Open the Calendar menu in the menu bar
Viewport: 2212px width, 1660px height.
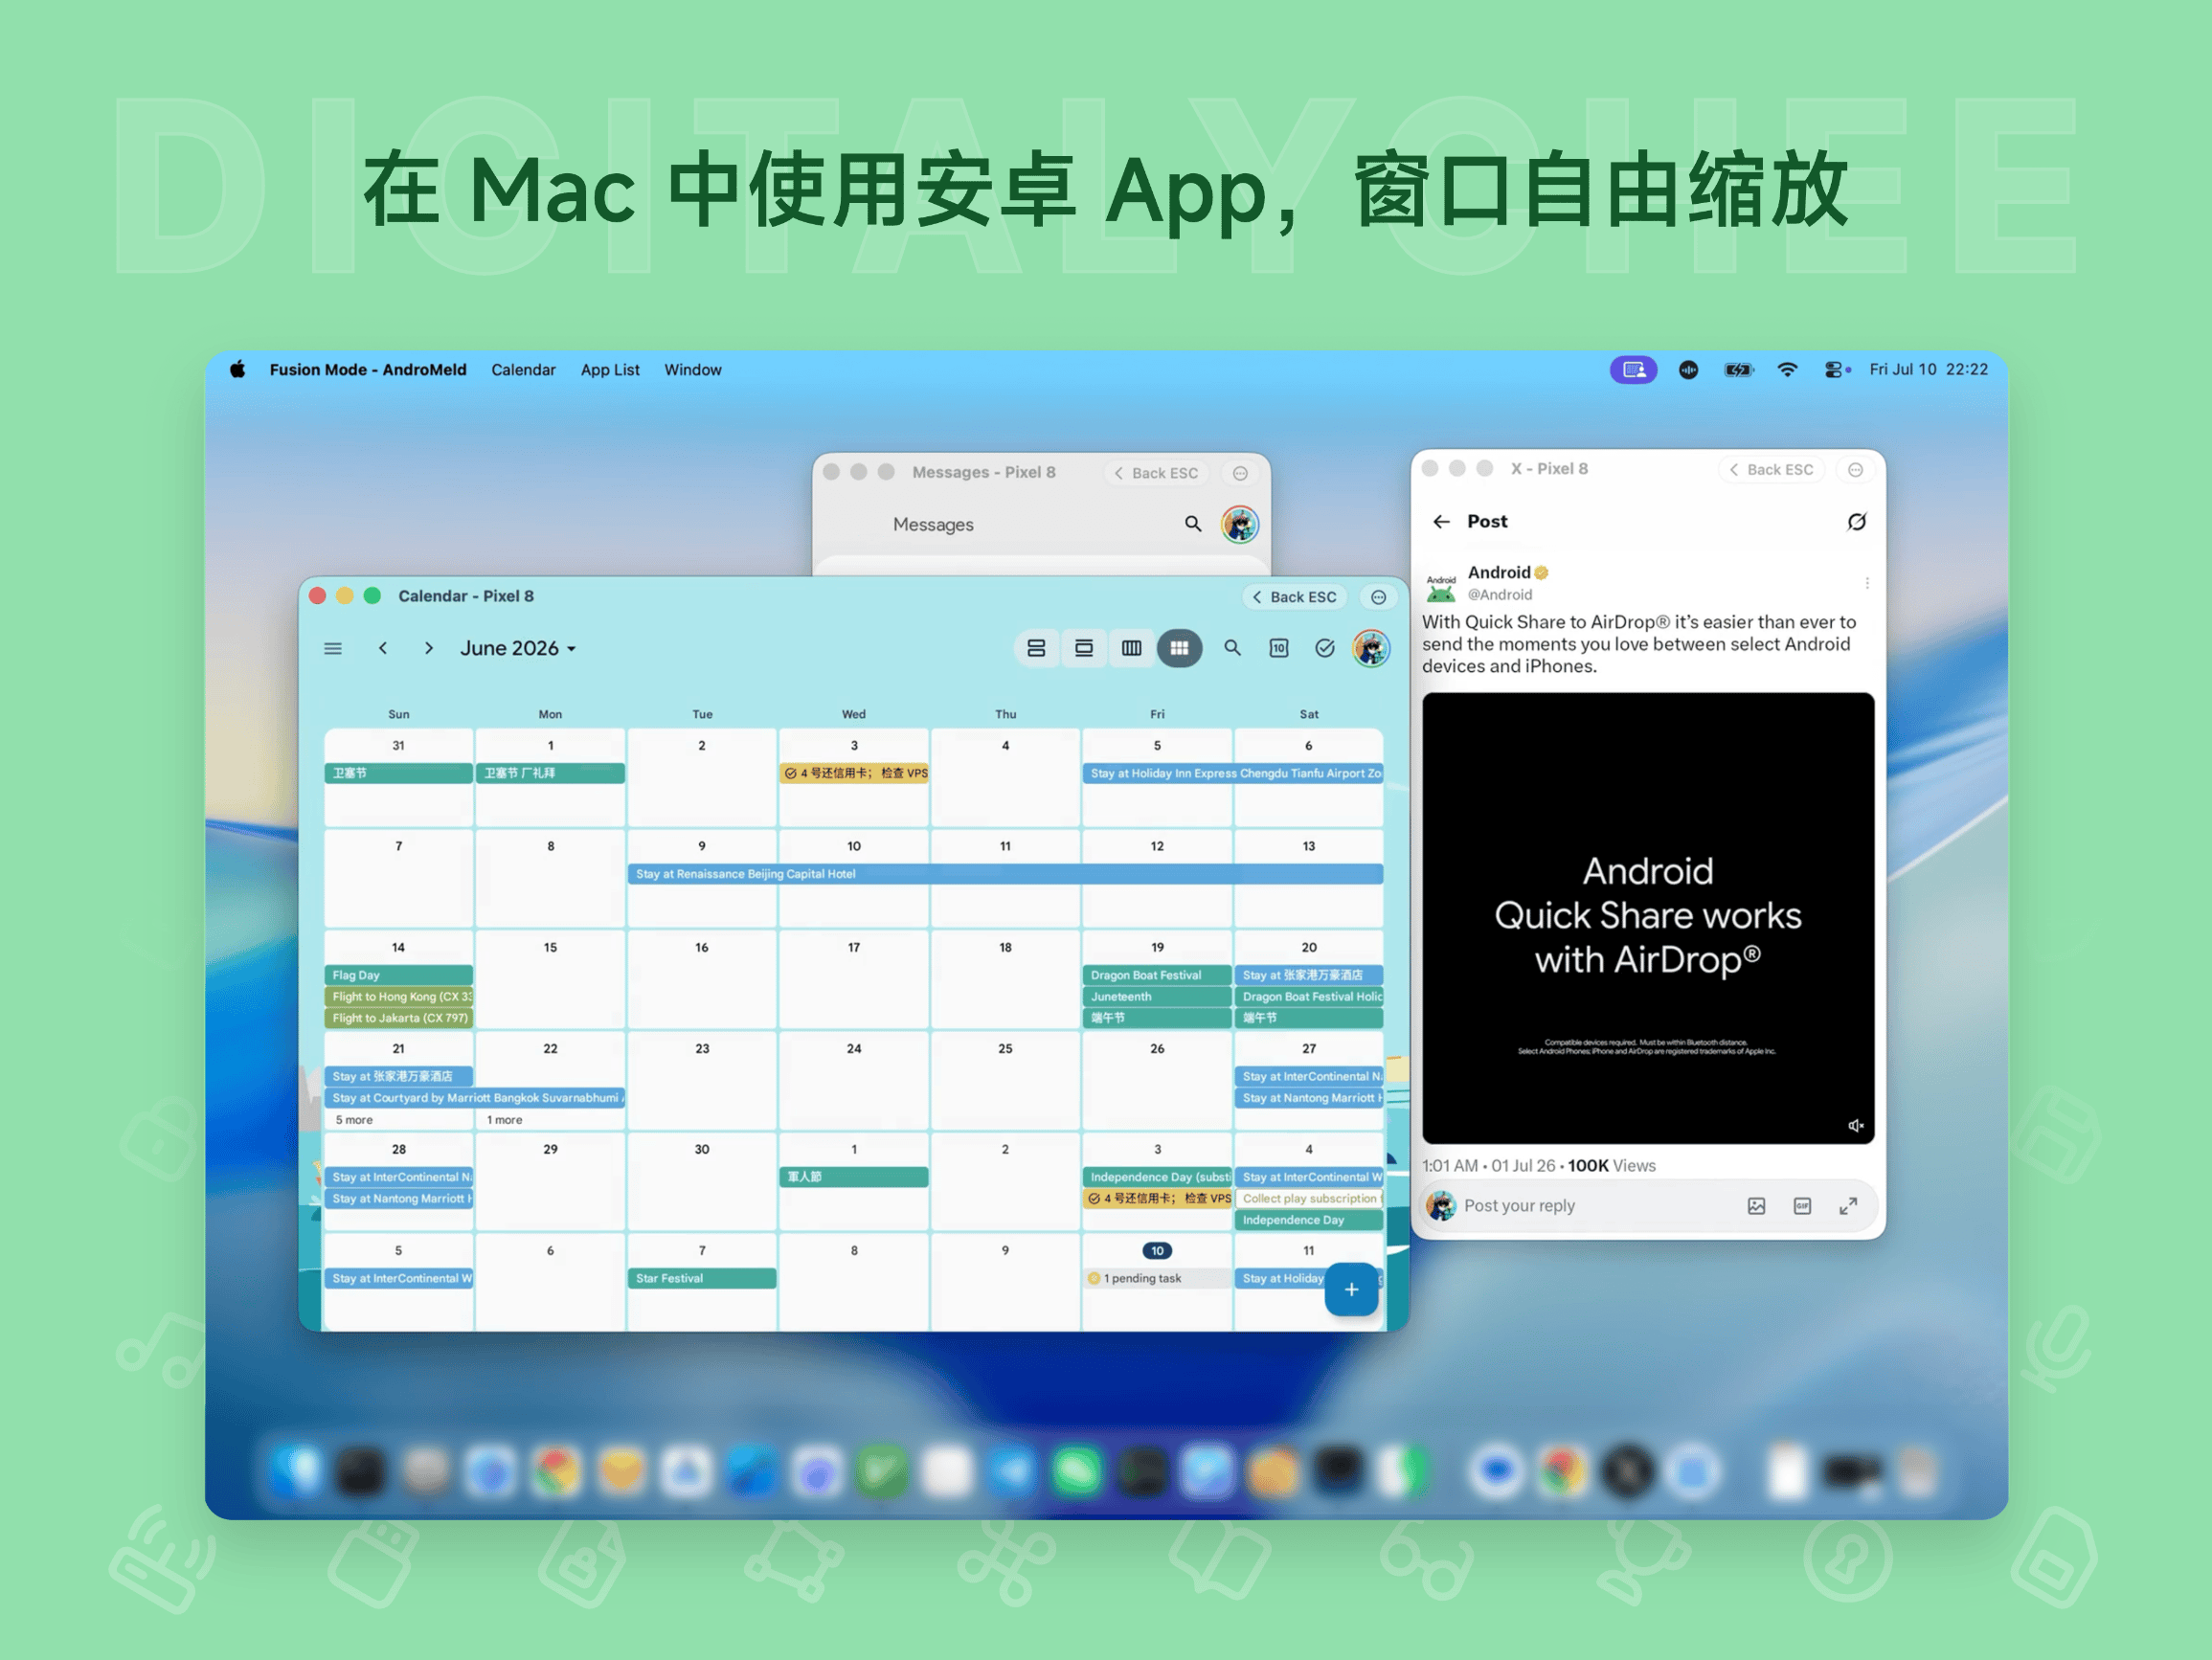pos(523,370)
